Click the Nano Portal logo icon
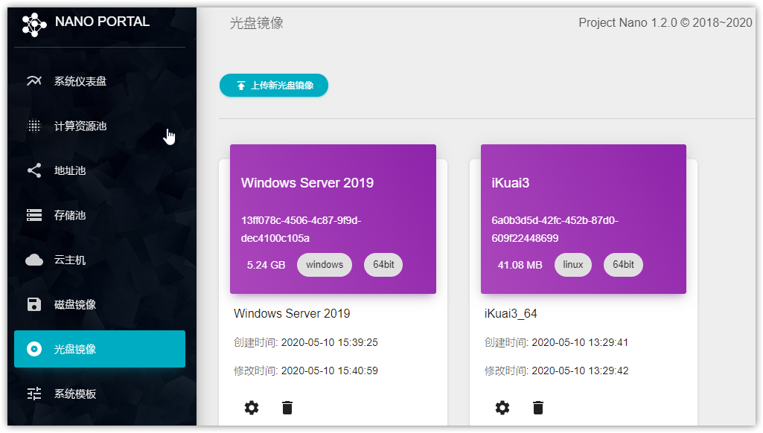Screen dimensions: 763x433 tap(34, 24)
